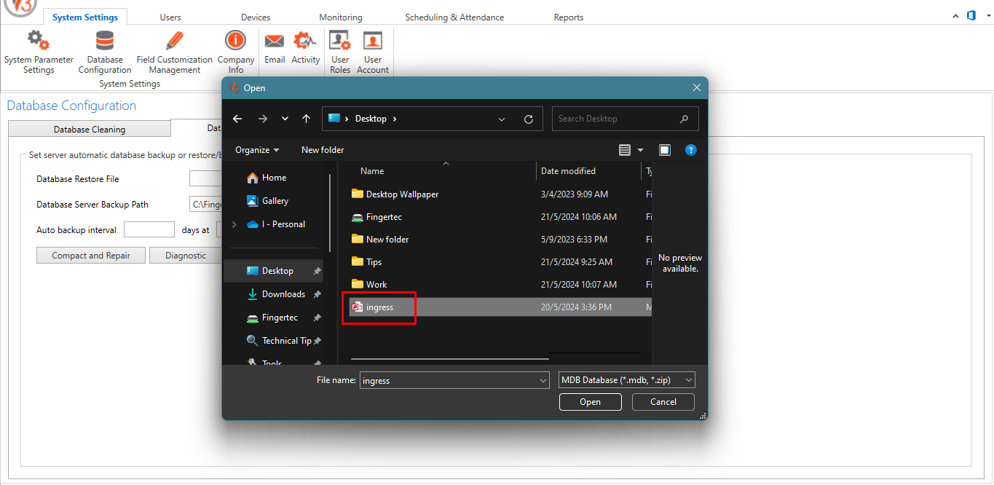Viewport: 994px width, 485px height.
Task: Open File name combo box dropdown
Action: [543, 380]
